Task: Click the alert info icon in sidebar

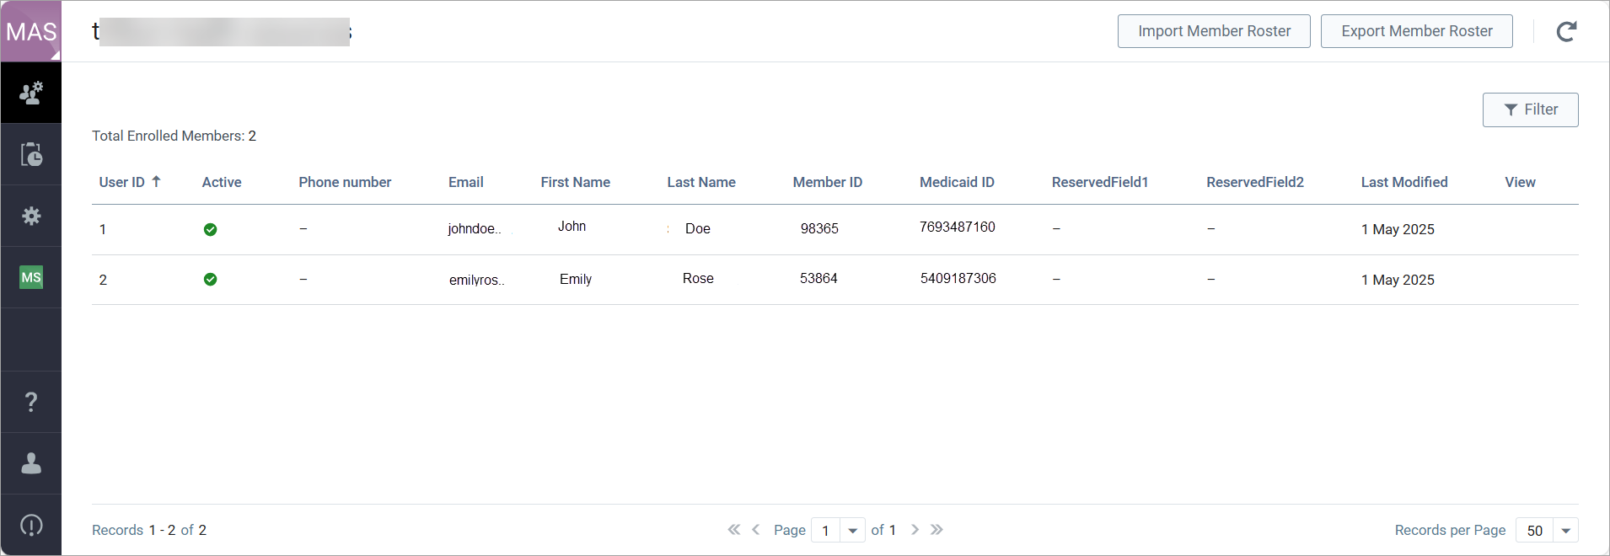Action: (31, 525)
